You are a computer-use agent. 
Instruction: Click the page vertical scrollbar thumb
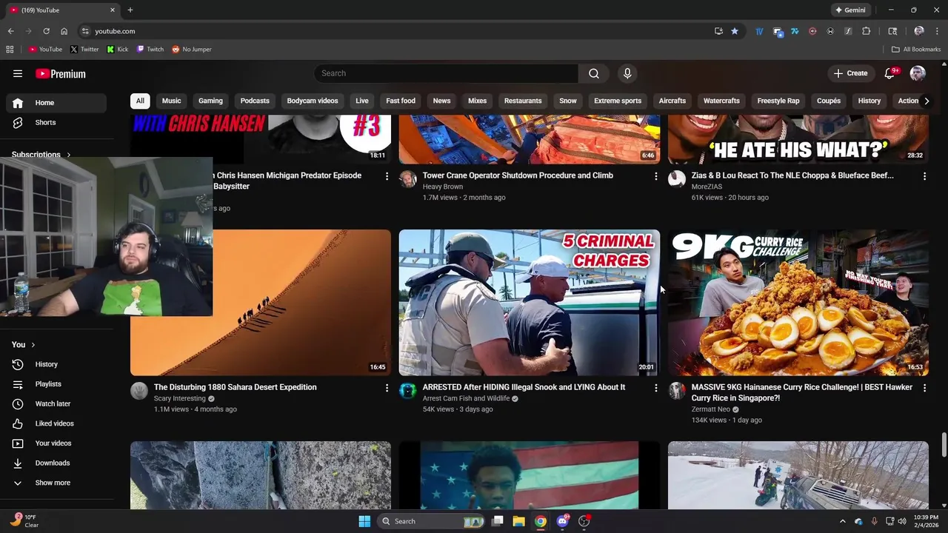click(944, 446)
